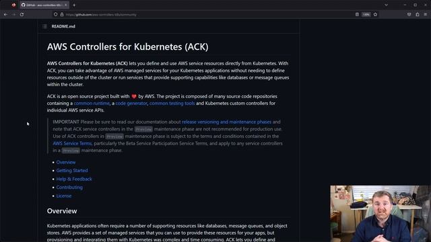Reload the current GitHub page

tap(22, 15)
